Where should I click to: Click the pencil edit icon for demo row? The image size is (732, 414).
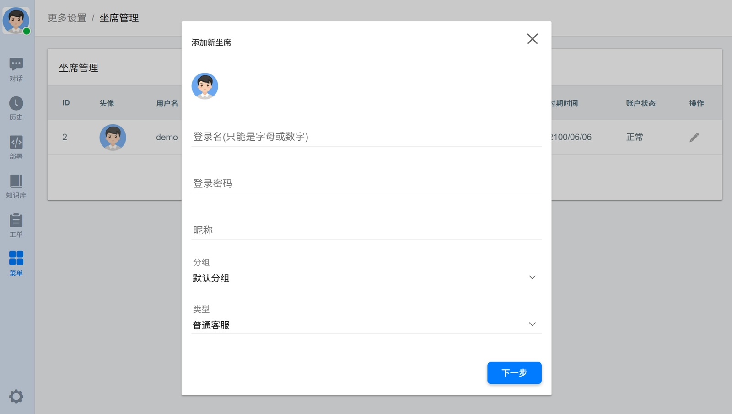694,137
